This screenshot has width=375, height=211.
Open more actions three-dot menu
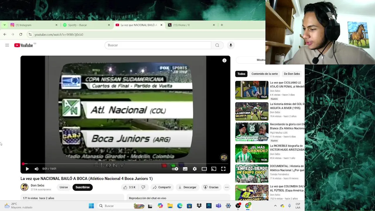[227, 187]
